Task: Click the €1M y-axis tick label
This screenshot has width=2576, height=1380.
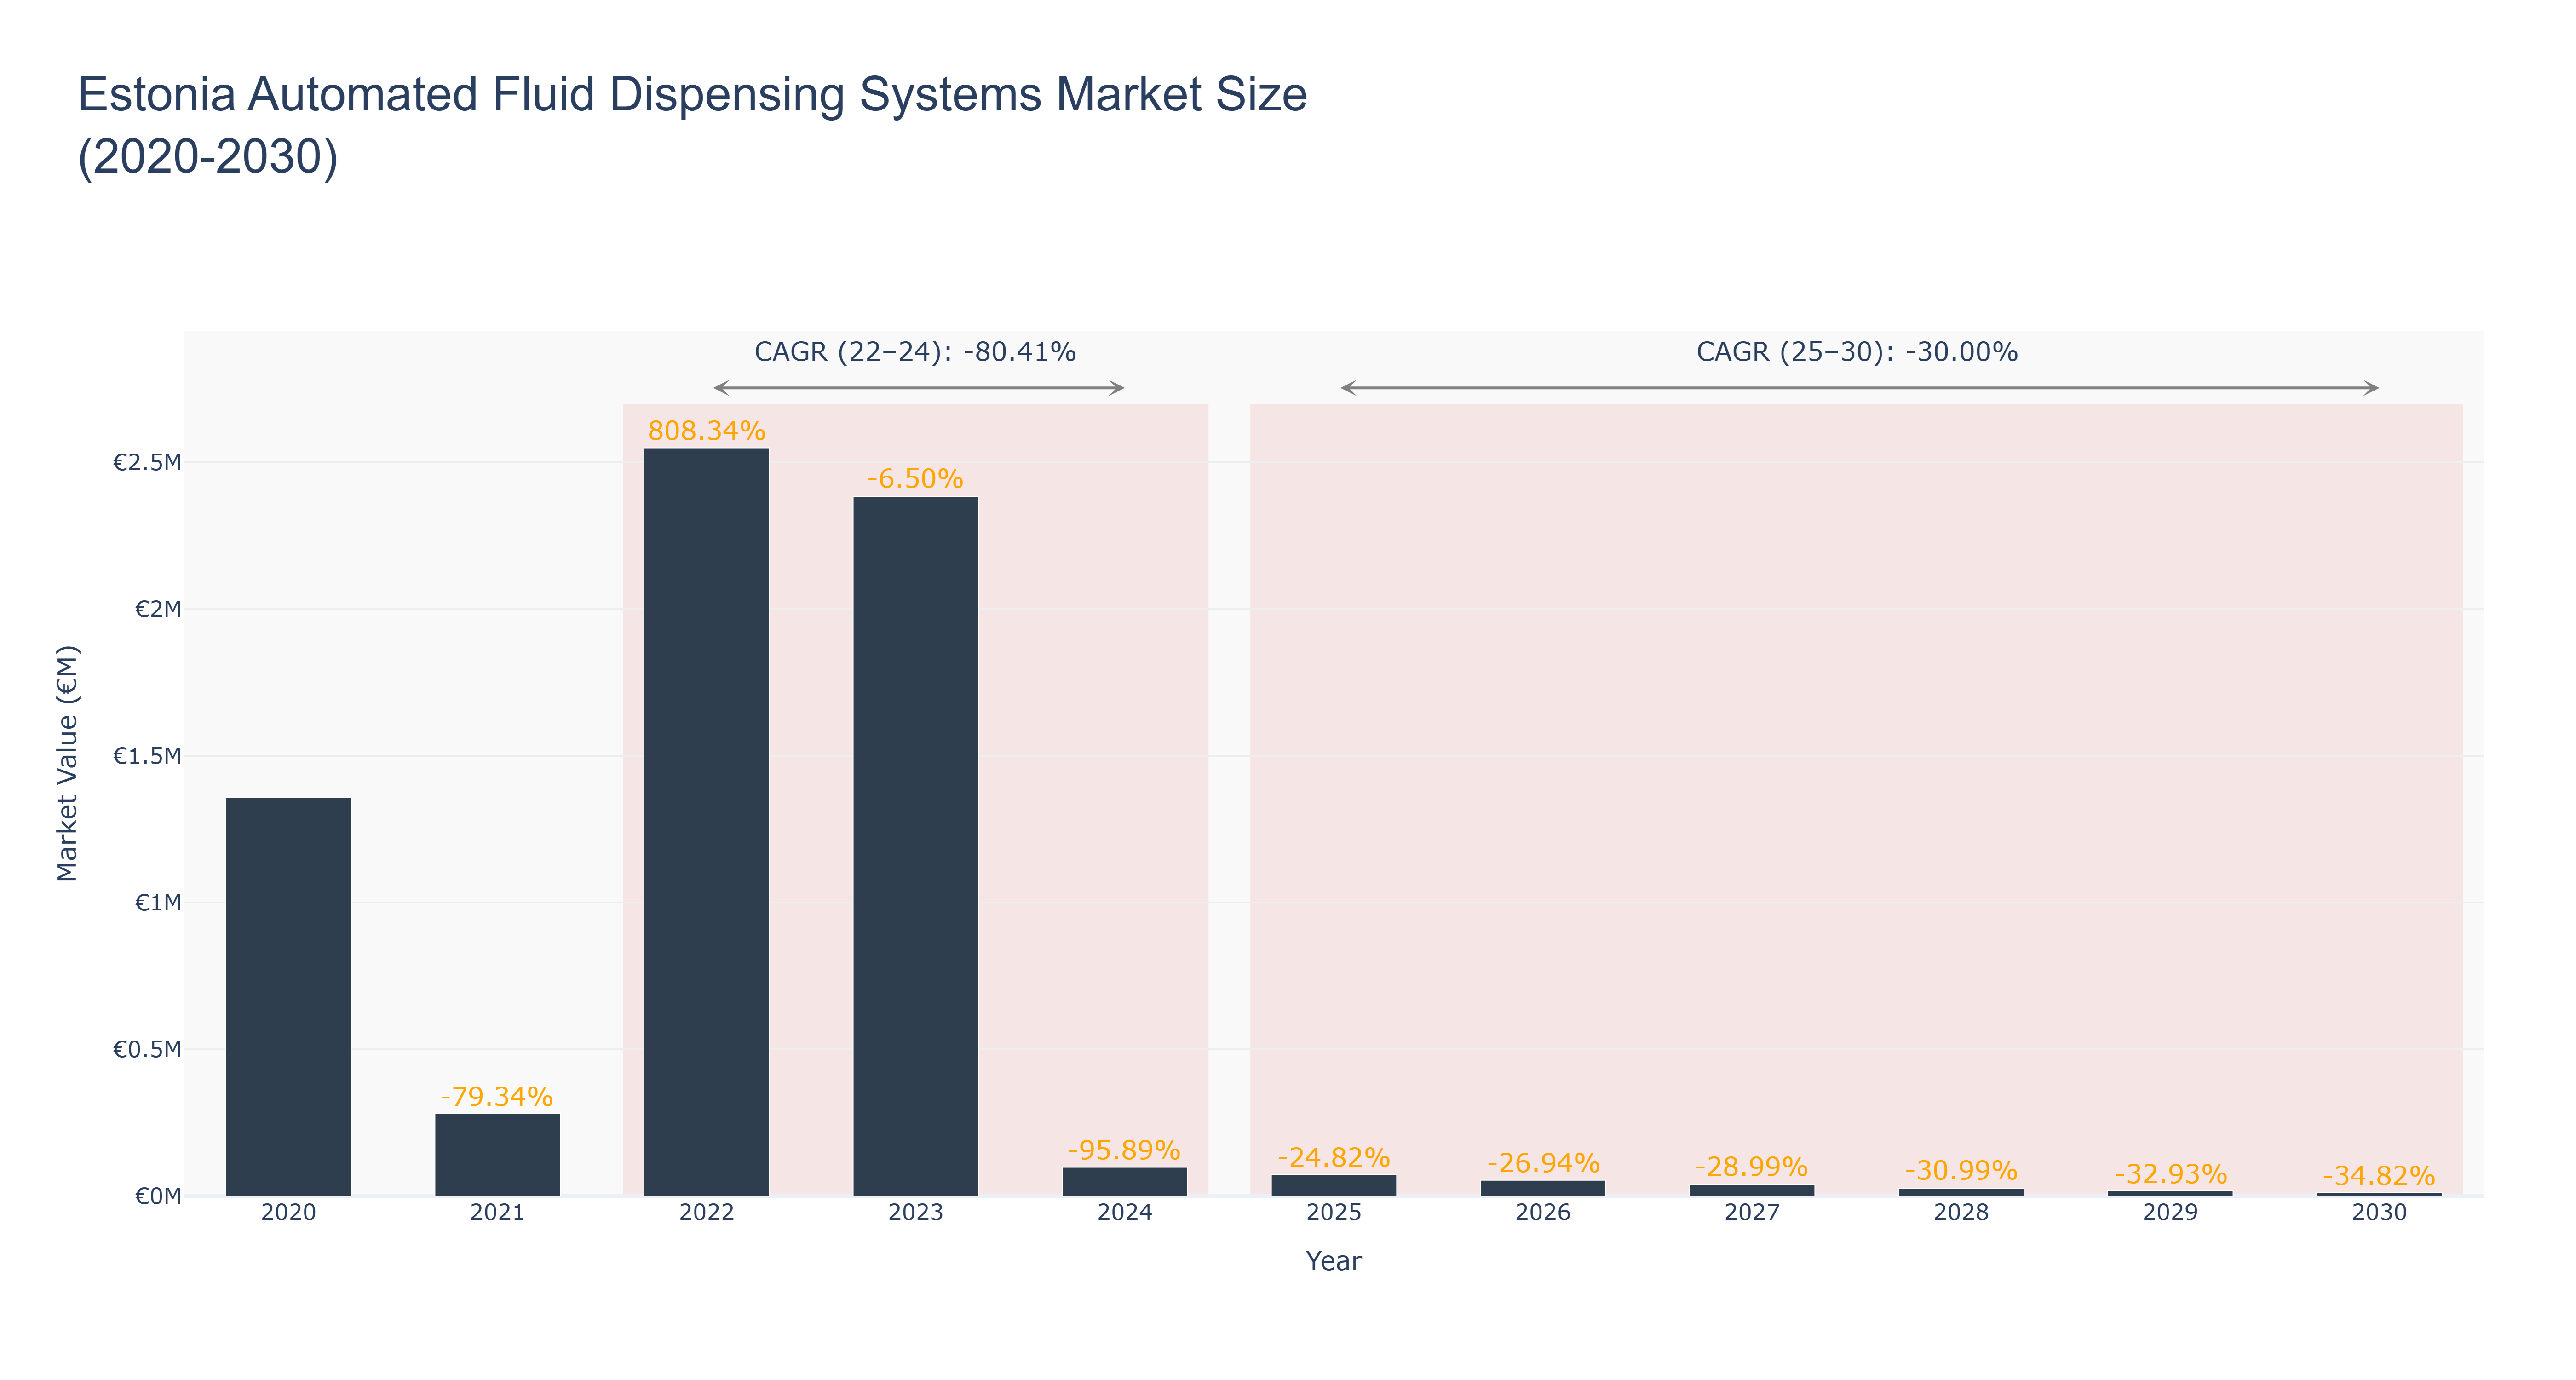Action: pyautogui.click(x=158, y=903)
